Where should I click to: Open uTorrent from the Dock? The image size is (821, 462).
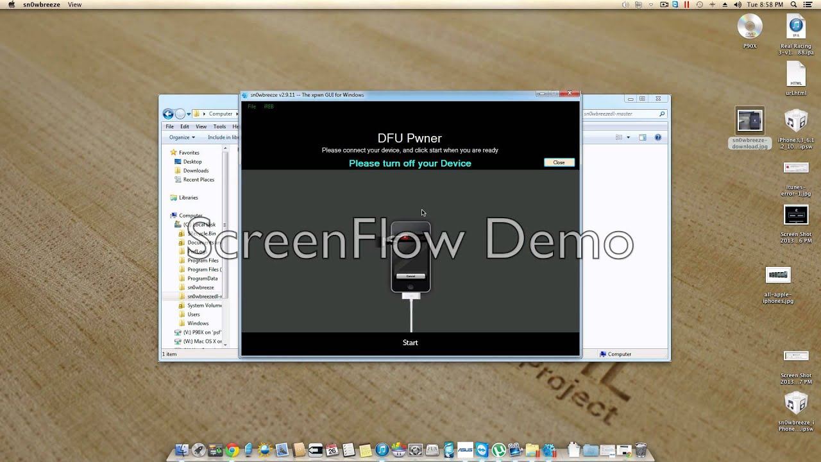click(498, 450)
